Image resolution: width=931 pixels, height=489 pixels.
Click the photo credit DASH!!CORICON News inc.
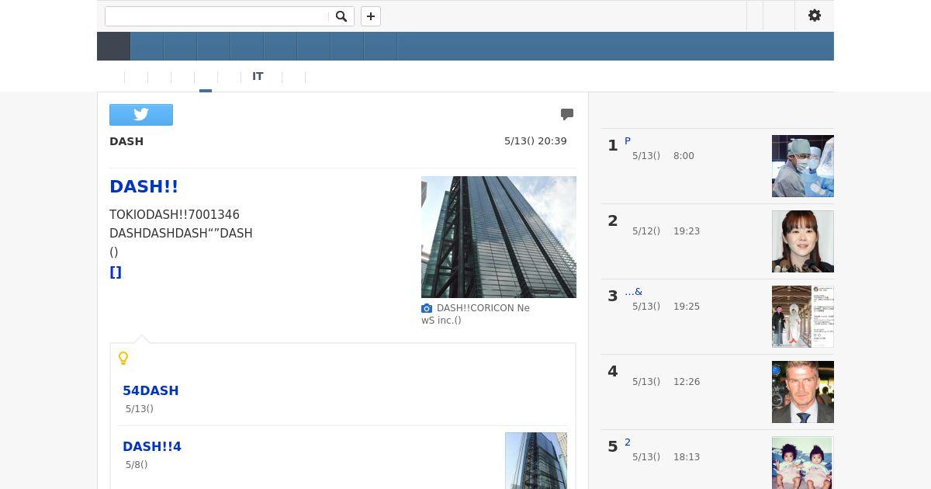[x=476, y=314]
